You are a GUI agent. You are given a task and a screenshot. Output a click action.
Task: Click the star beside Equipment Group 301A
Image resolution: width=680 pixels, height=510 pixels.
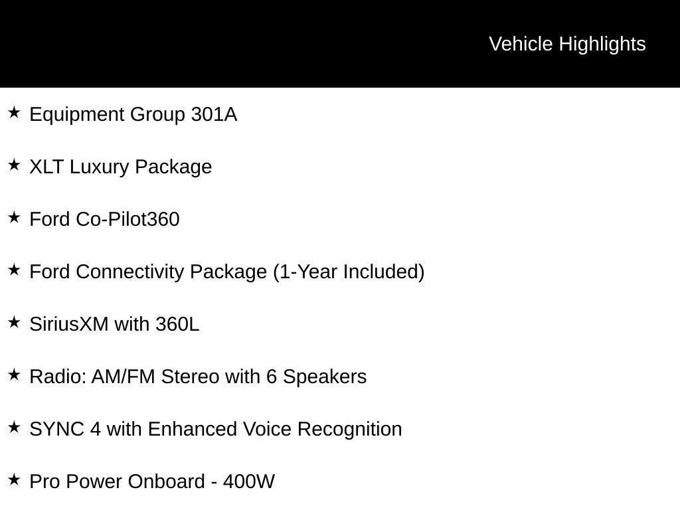[x=14, y=113]
